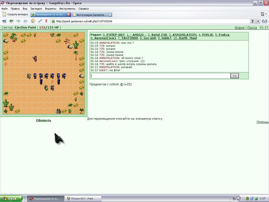Click into the chat message input field
269x202 pixels.
tap(160, 76)
